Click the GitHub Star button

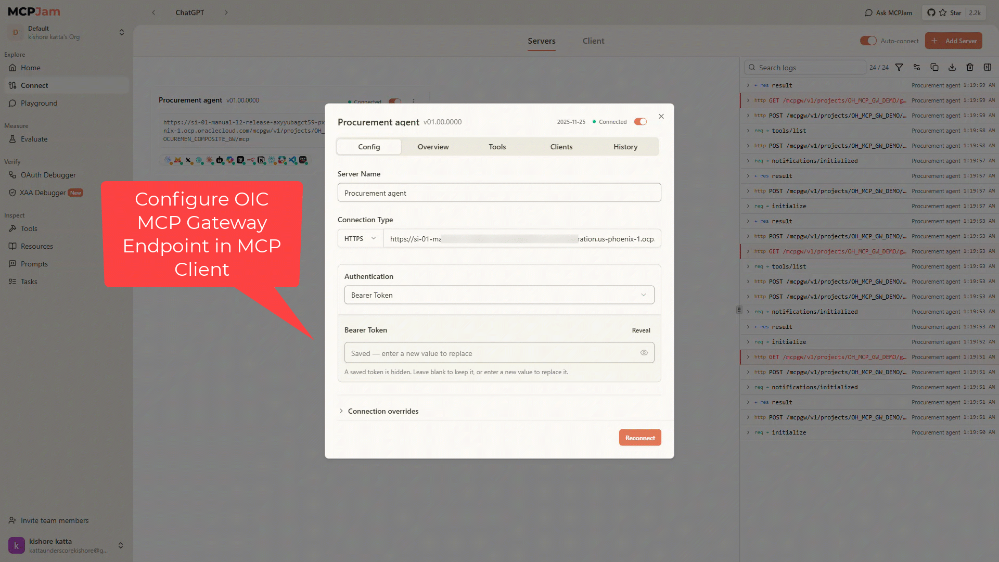954,12
